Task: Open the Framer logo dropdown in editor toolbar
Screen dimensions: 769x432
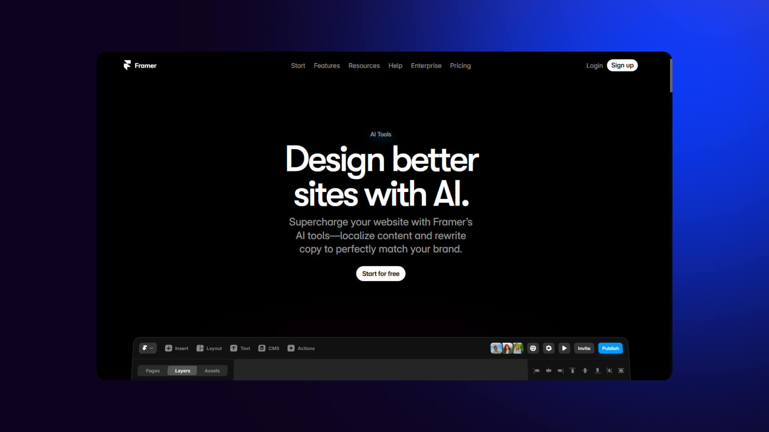Action: [147, 348]
